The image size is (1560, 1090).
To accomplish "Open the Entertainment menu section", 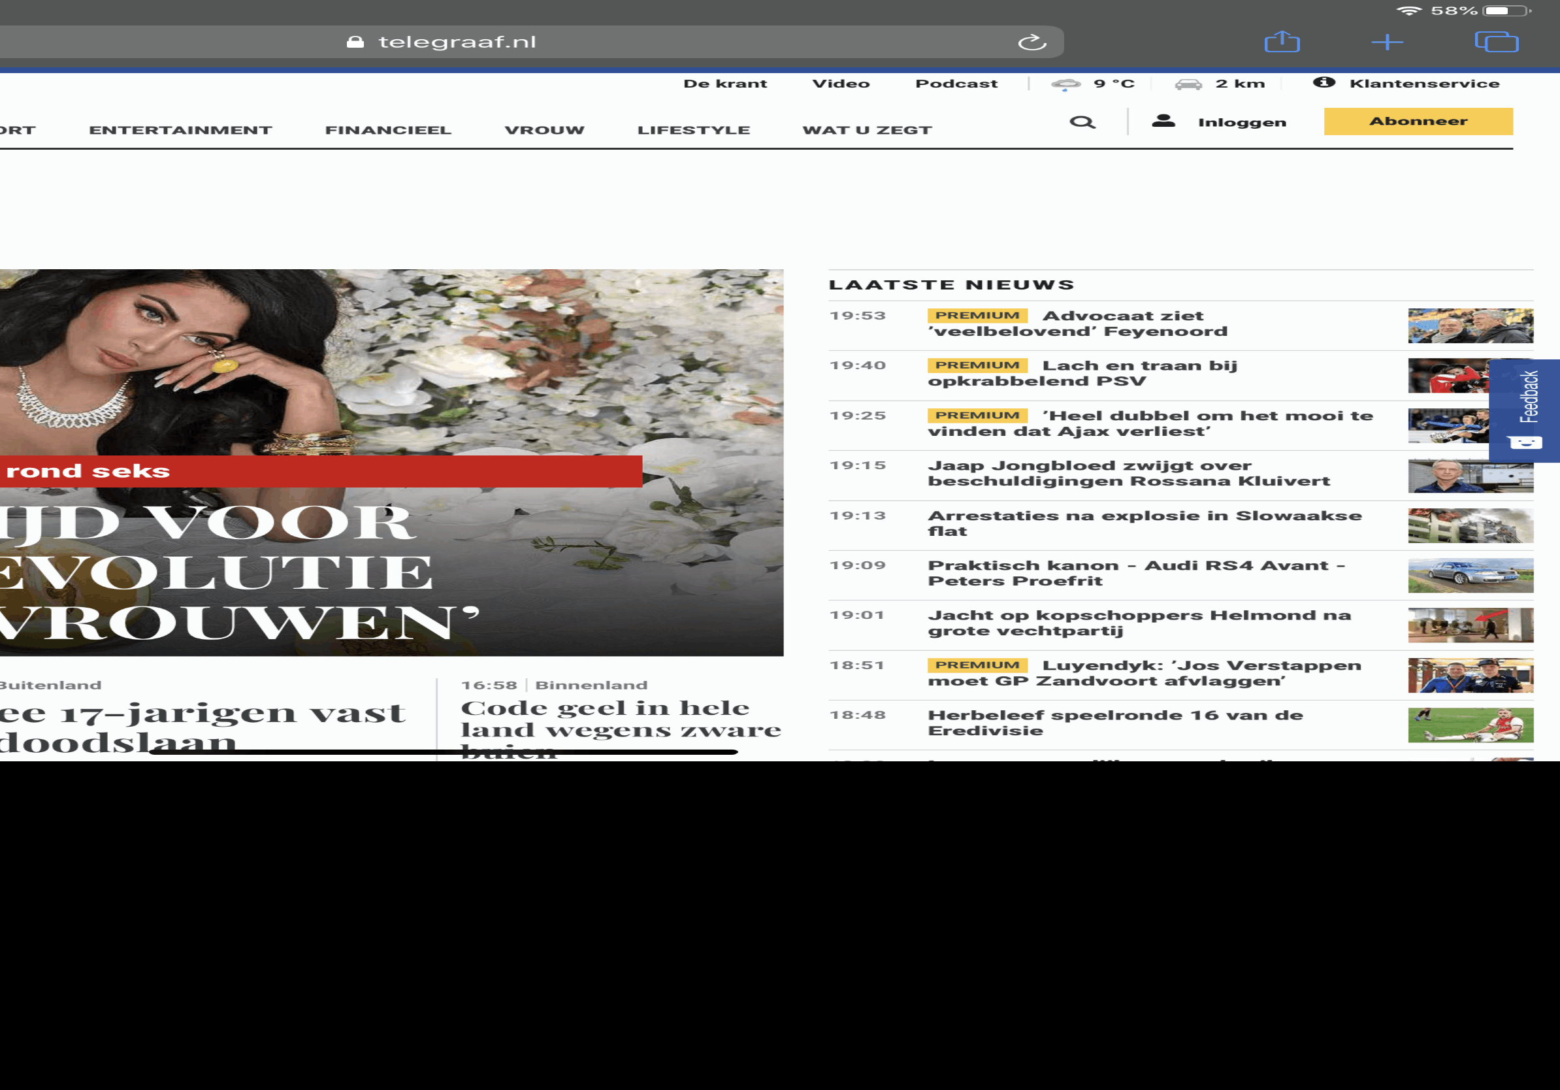I will 180,130.
